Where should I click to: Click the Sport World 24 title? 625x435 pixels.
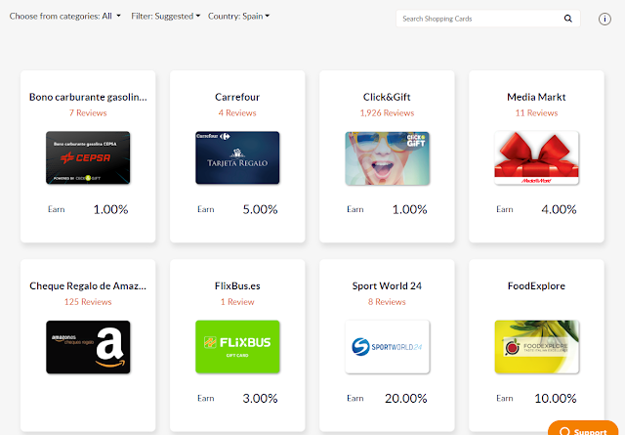click(x=387, y=285)
